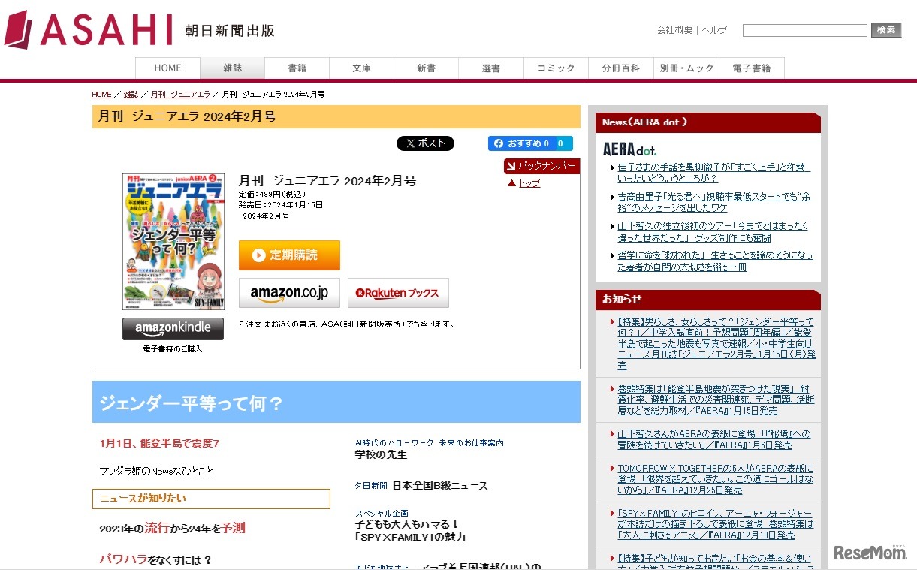Image resolution: width=917 pixels, height=570 pixels.
Task: Switch to the 雑誌 navigation tab
Action: 232,68
